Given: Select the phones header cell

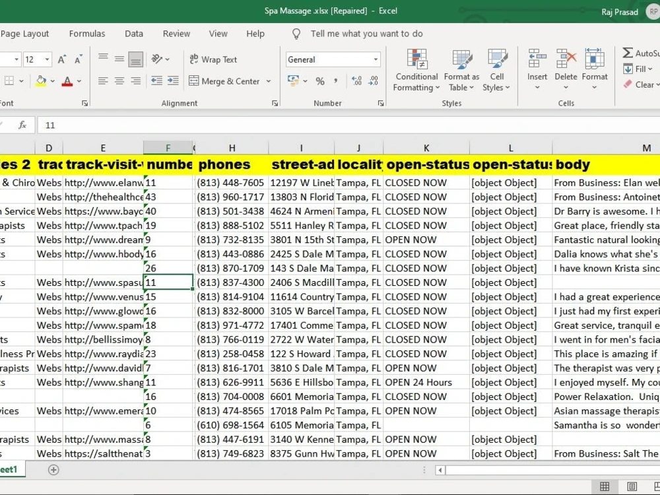Looking at the screenshot, I should 232,164.
